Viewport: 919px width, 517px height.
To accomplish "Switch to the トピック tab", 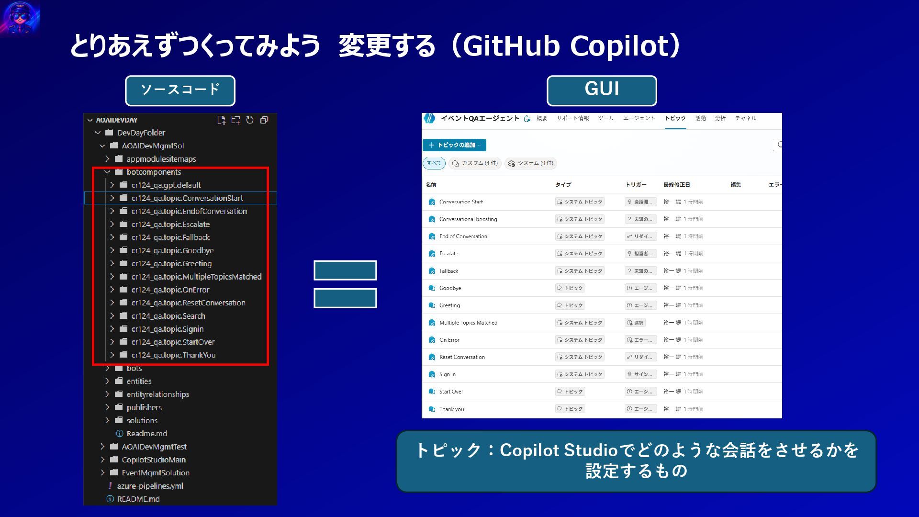I will point(675,118).
